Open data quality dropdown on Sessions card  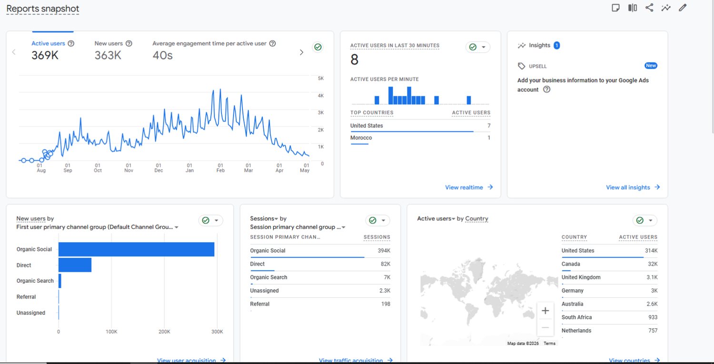pyautogui.click(x=378, y=220)
